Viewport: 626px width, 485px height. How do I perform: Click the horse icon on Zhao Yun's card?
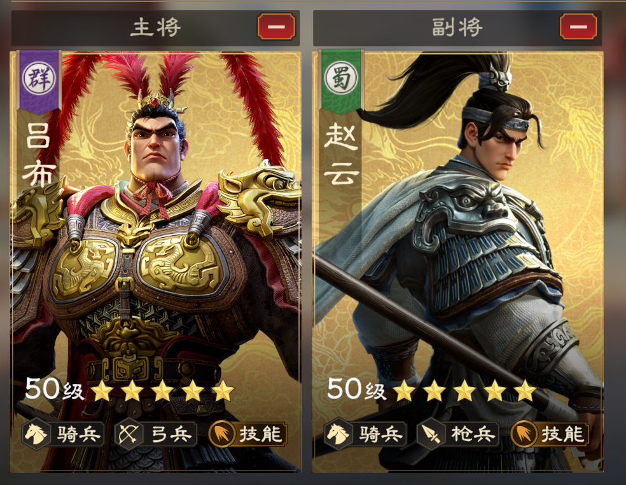click(338, 434)
